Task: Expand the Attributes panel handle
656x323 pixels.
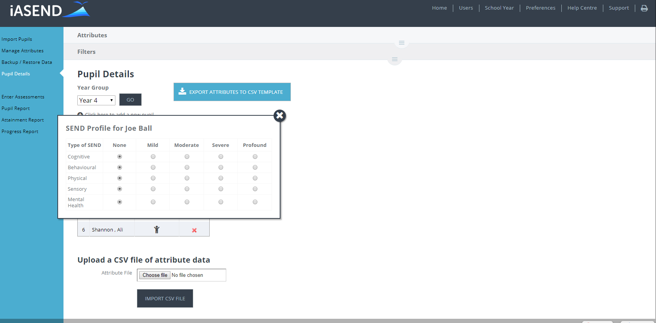Action: (x=401, y=43)
